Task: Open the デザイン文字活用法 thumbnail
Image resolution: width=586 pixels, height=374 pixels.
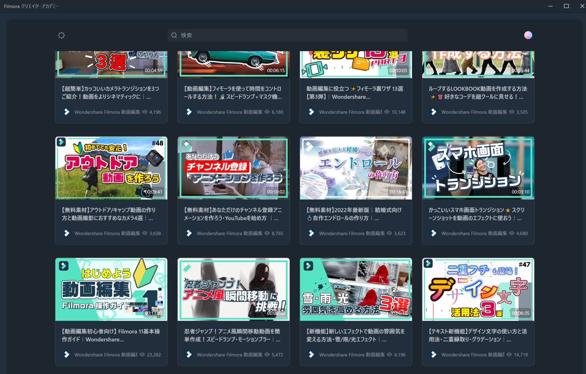Action: (478, 290)
